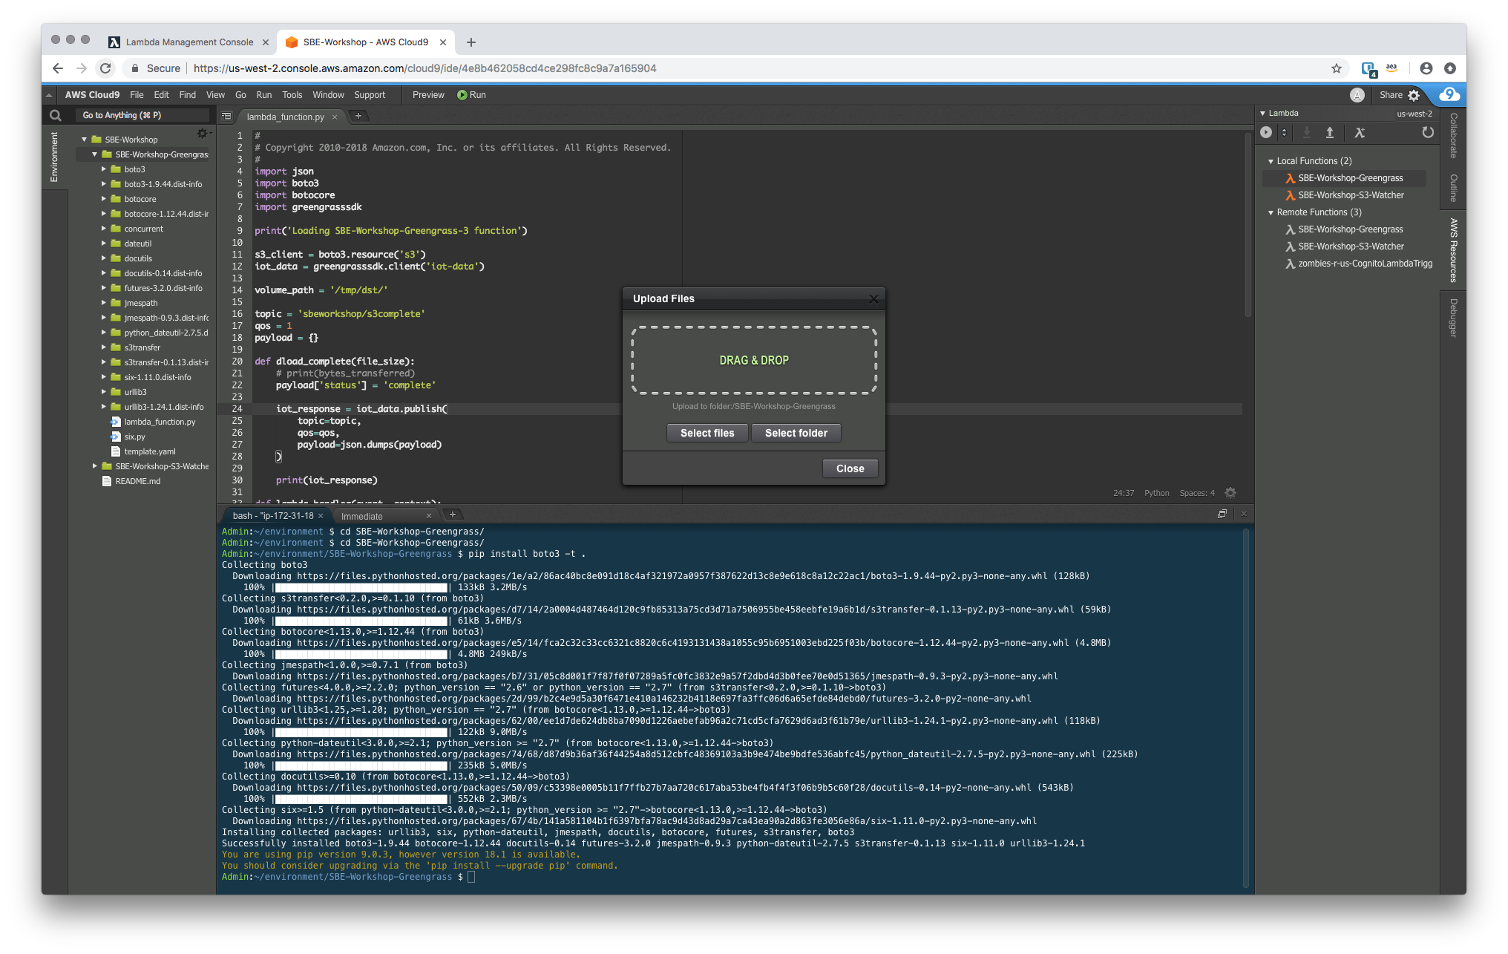Click the drag and drop upload zone
This screenshot has height=954, width=1508.
(x=754, y=360)
